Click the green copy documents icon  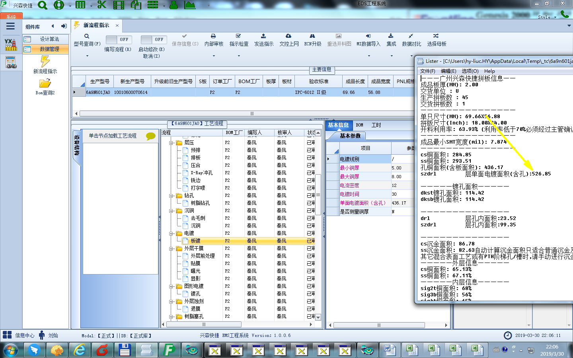pyautogui.click(x=136, y=5)
